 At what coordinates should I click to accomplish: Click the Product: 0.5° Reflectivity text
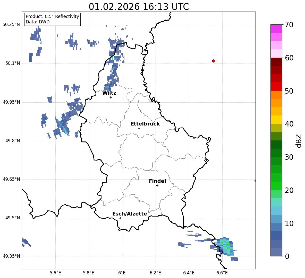(x=52, y=16)
